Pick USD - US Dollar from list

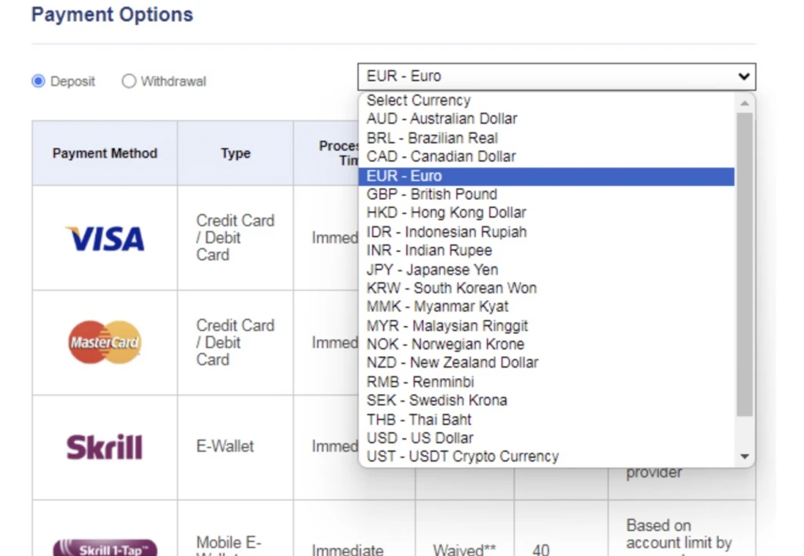coord(420,438)
